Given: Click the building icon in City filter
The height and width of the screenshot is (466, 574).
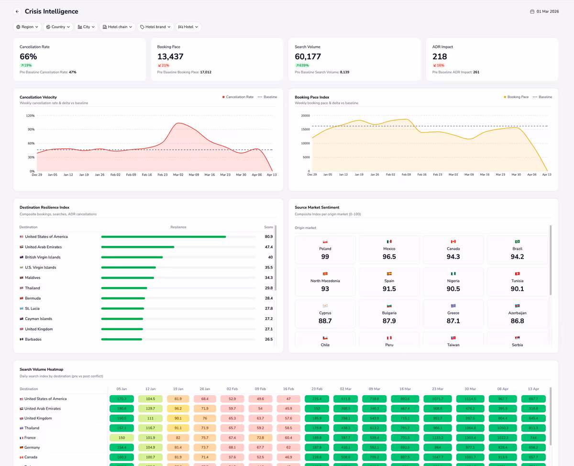Looking at the screenshot, I should pos(79,27).
